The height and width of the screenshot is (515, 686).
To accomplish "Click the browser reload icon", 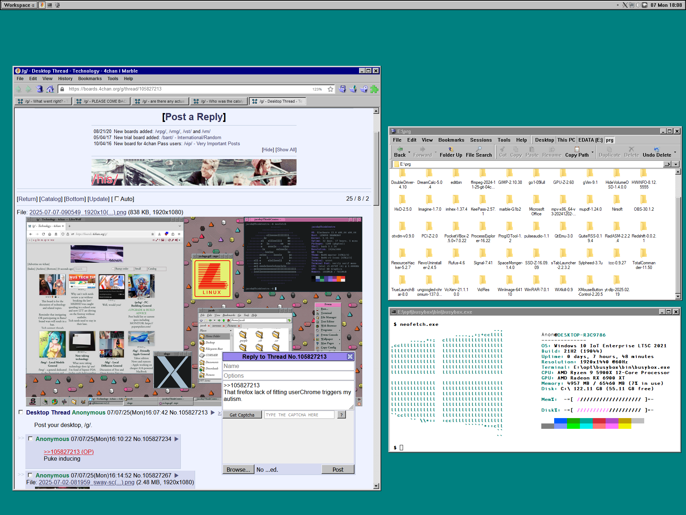I will click(40, 89).
